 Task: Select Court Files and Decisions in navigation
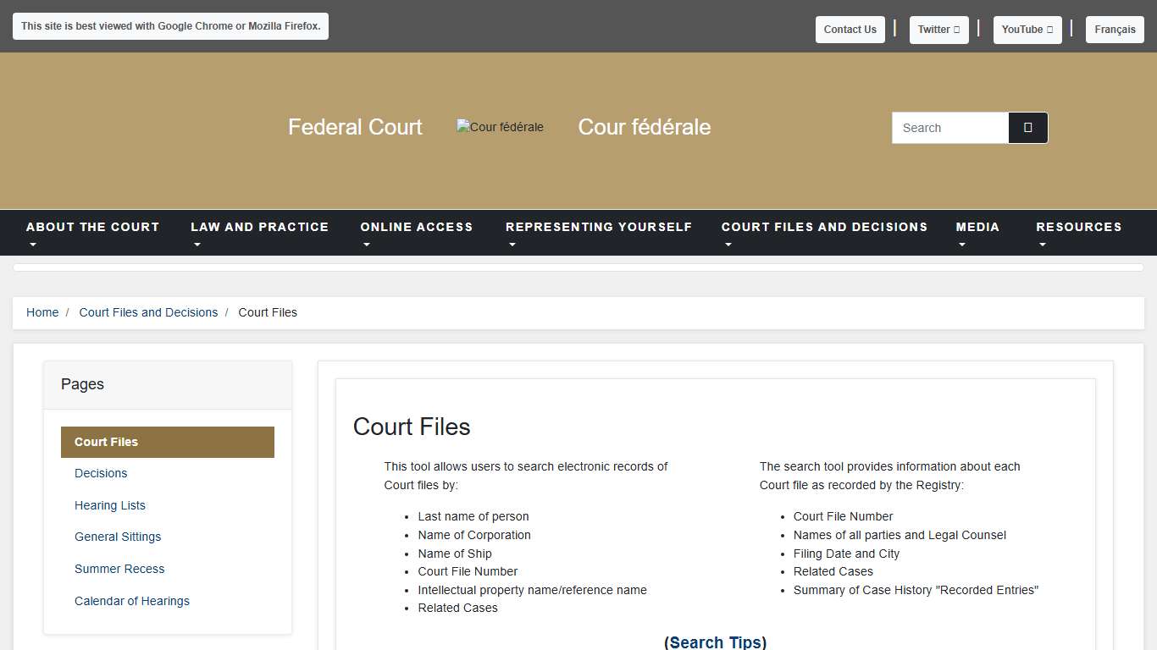click(824, 227)
